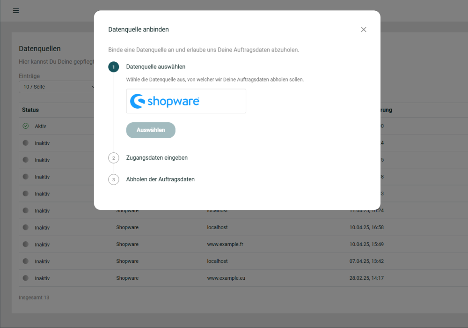Screen dimensions: 468x328
Task: Click grey status dot in www.example.fr row
Action: (x=26, y=244)
